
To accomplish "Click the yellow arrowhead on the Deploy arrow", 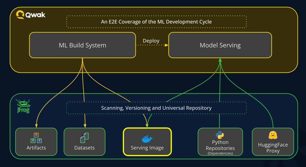I will pos(166,45).
